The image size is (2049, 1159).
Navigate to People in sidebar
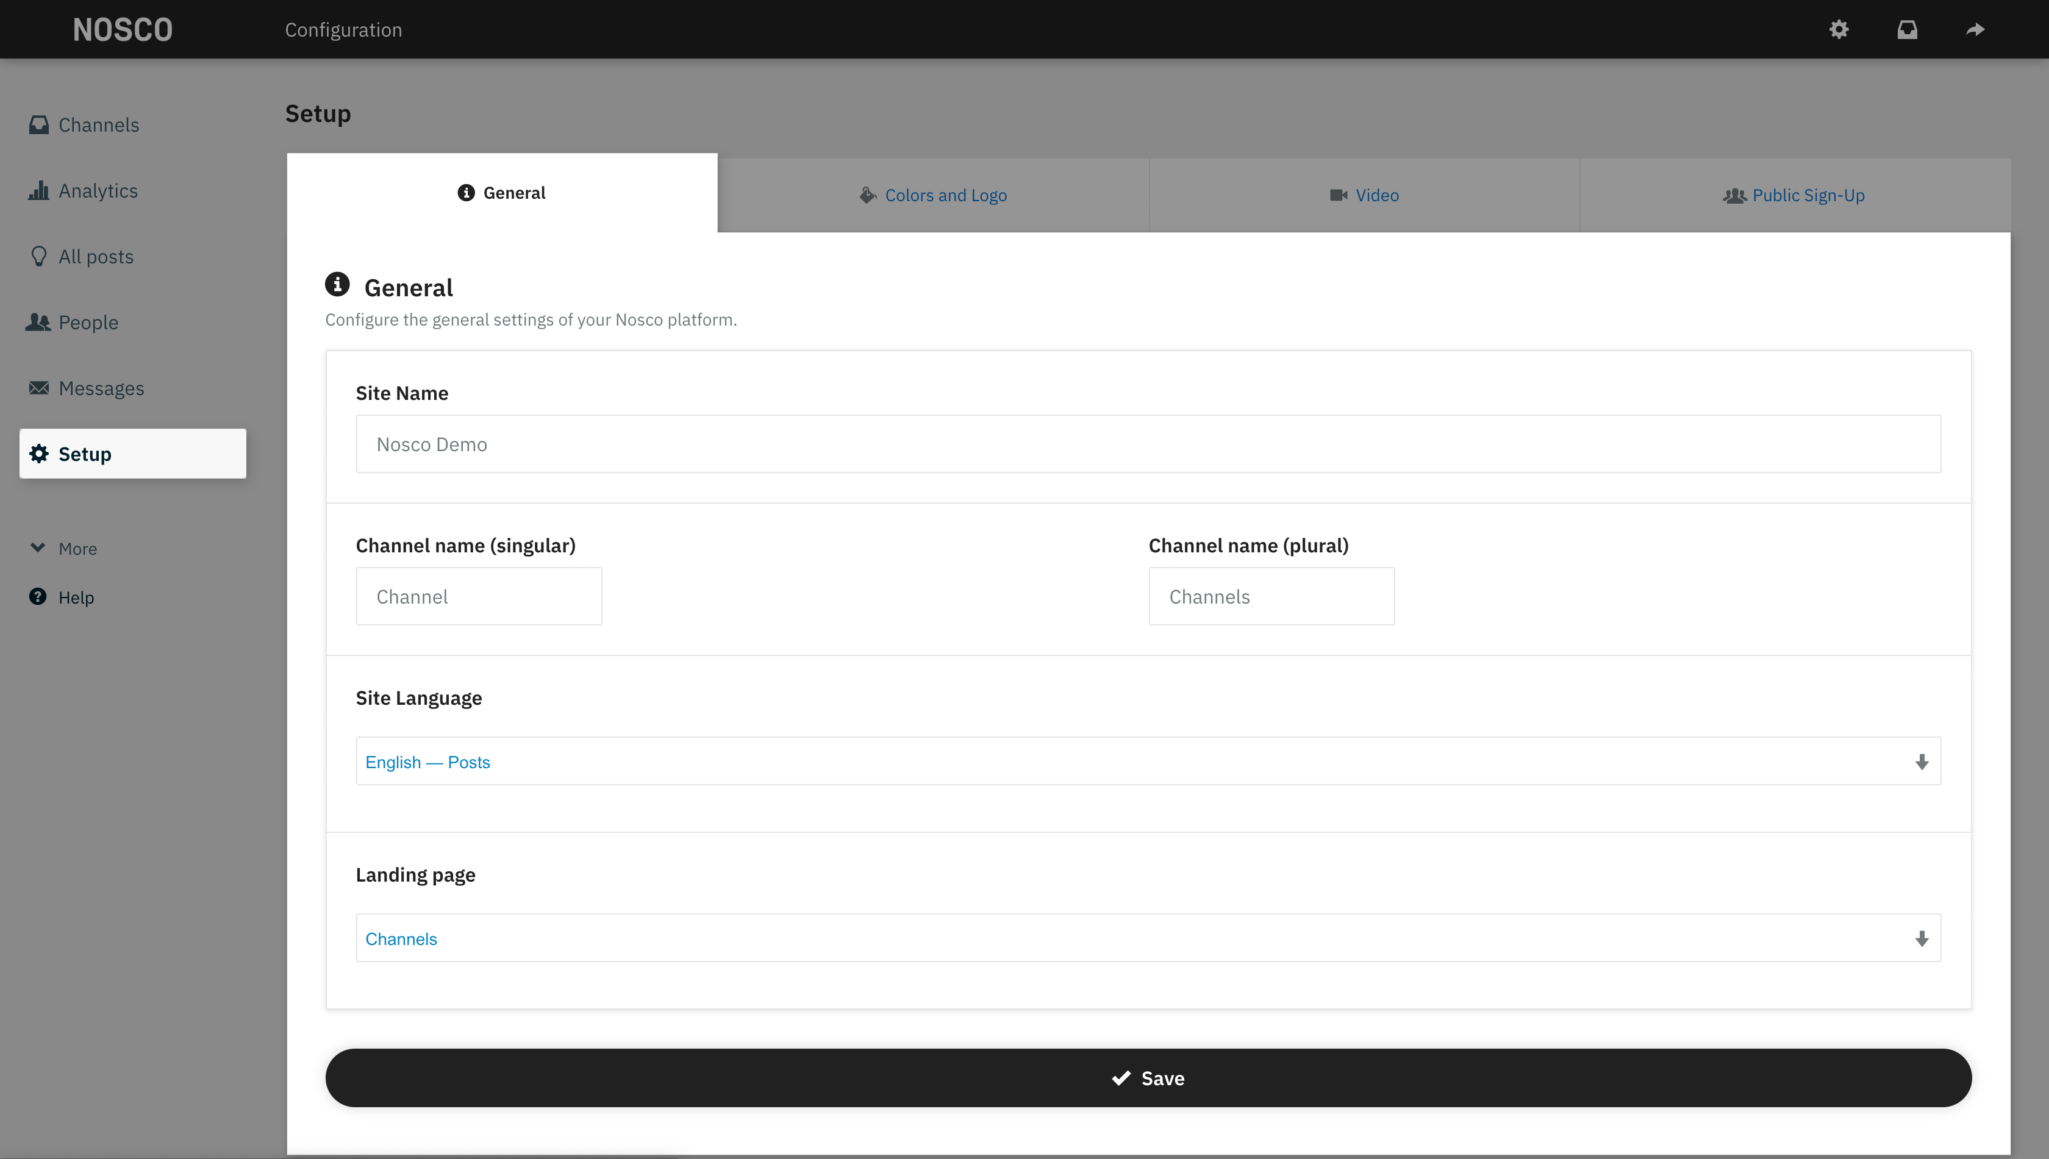click(88, 323)
